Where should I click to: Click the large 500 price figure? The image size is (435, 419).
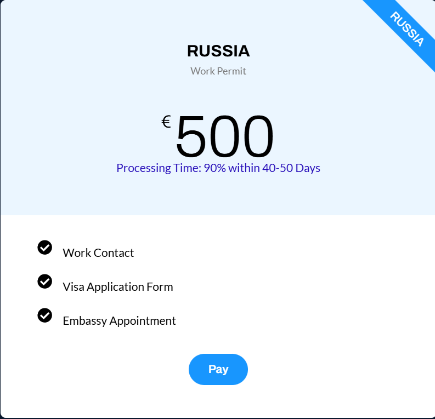(x=224, y=137)
